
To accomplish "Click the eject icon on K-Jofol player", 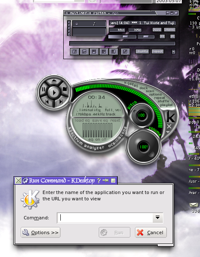I will (54, 81).
